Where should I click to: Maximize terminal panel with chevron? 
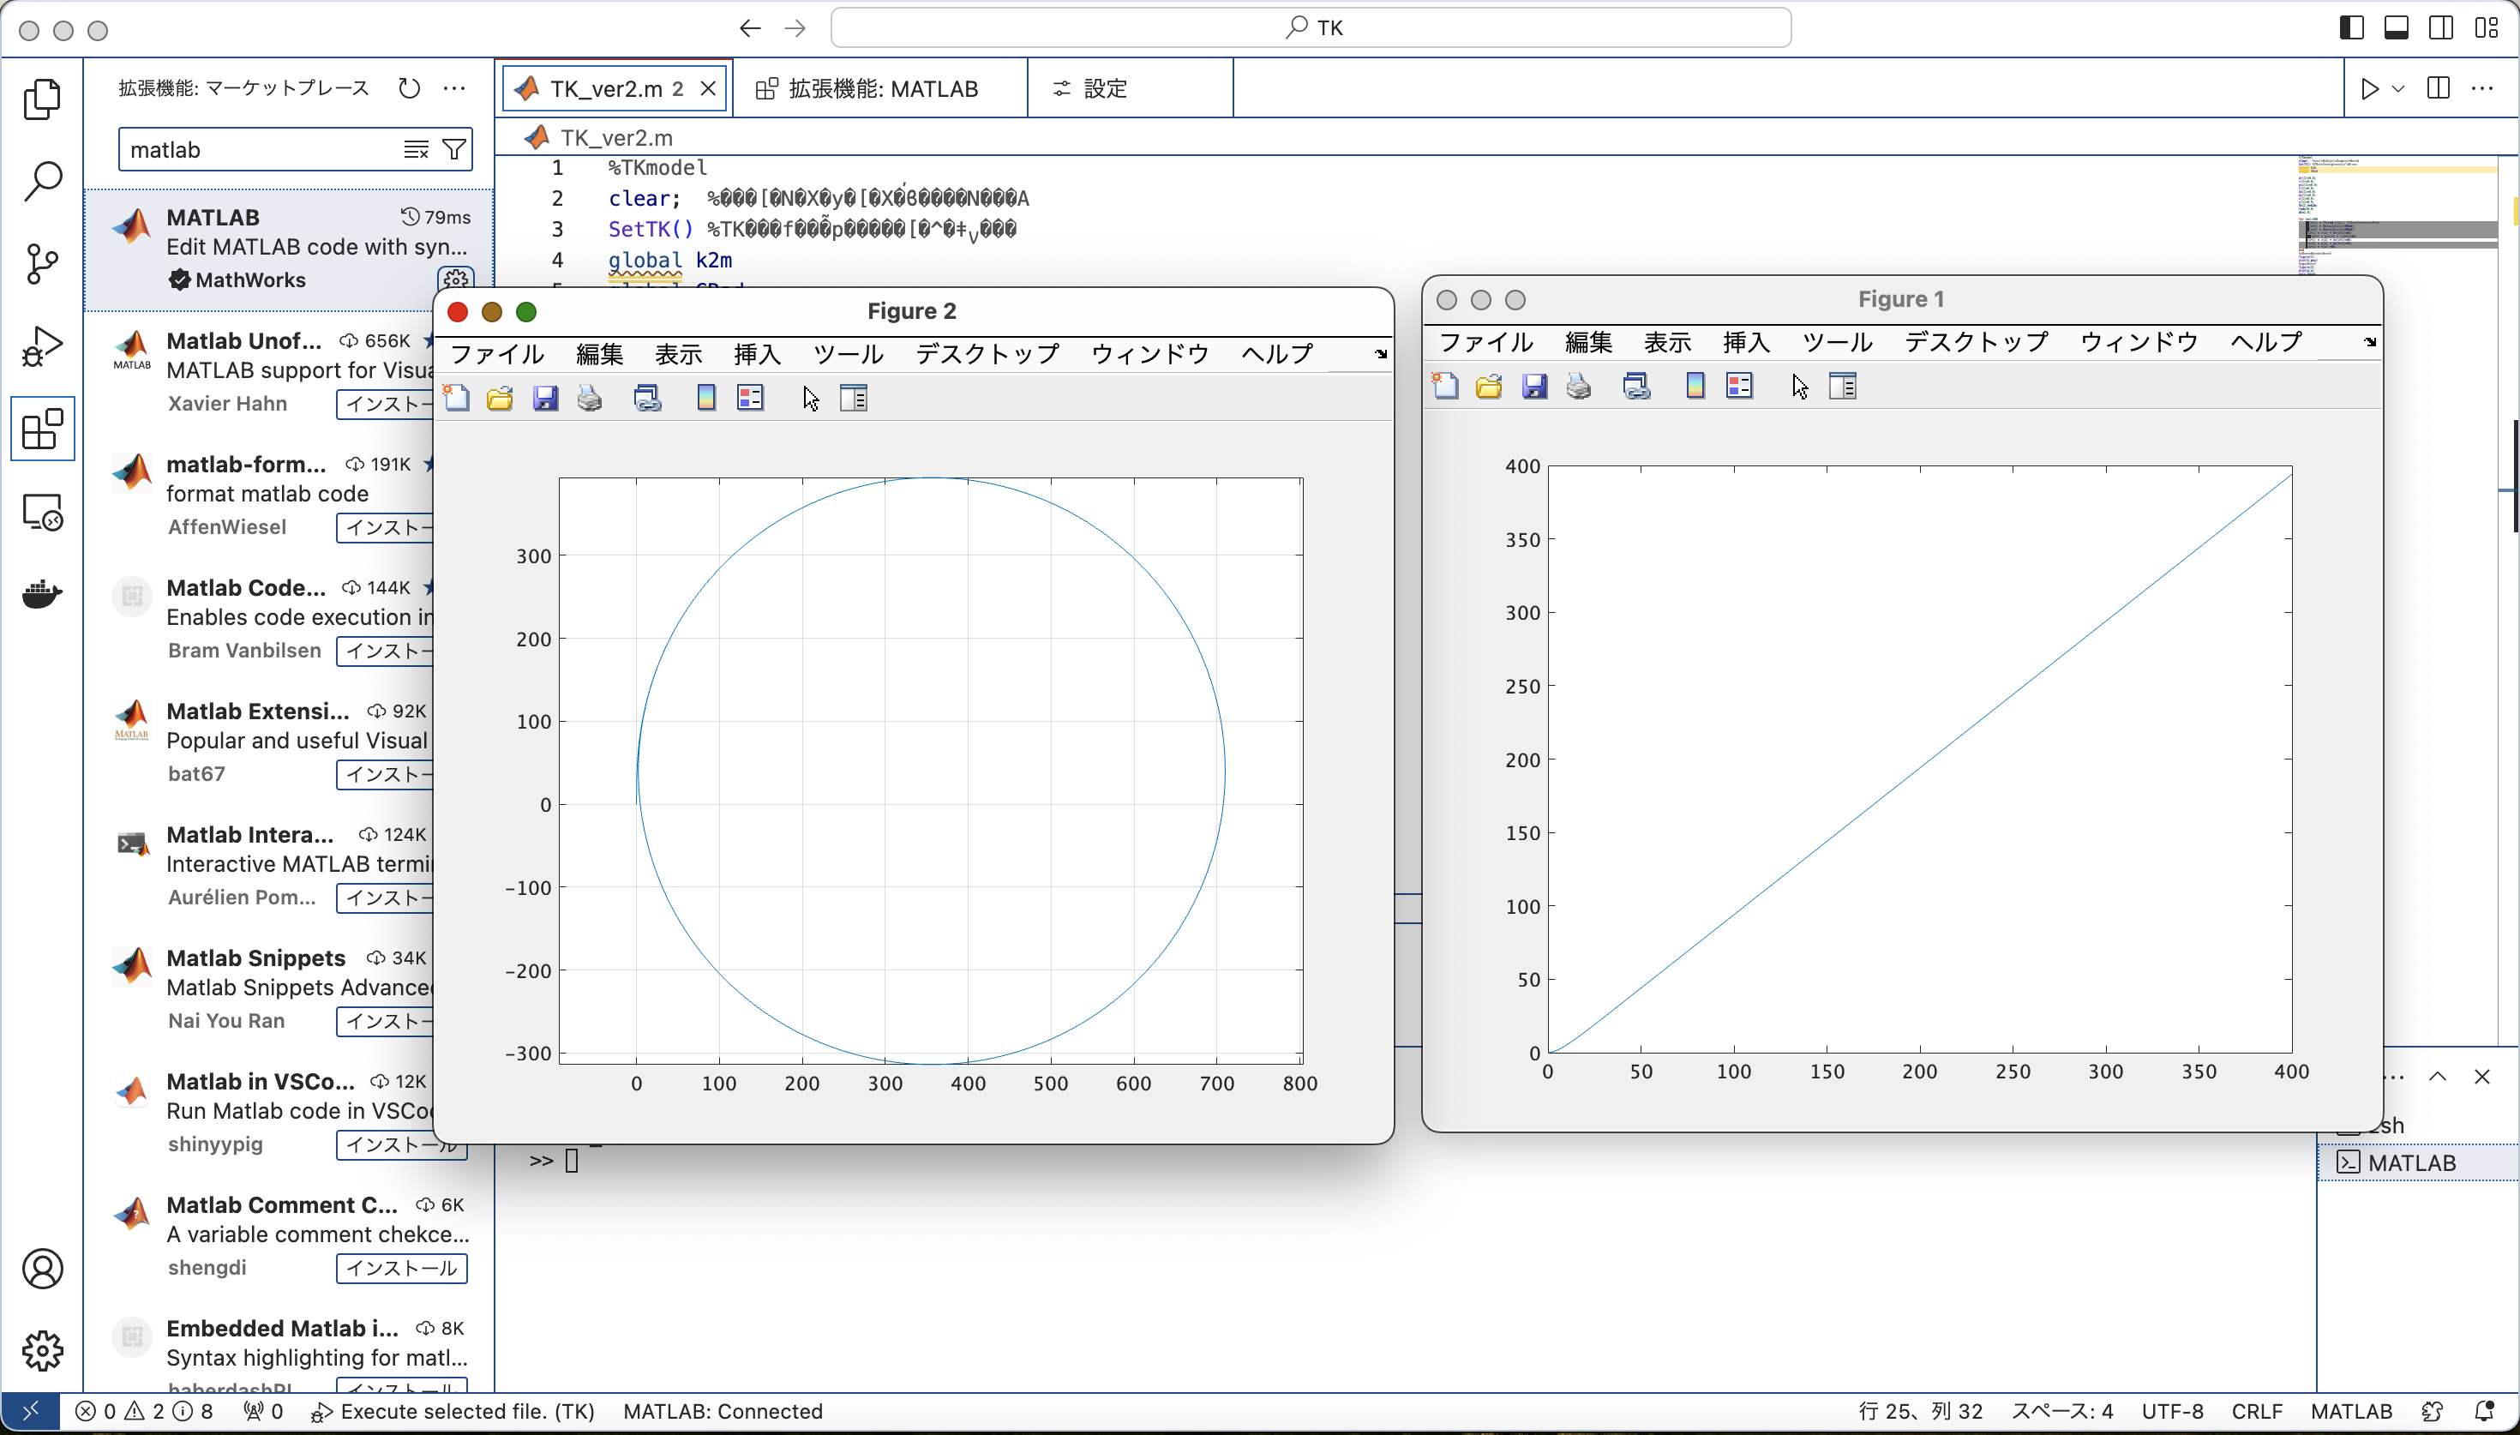tap(2437, 1077)
